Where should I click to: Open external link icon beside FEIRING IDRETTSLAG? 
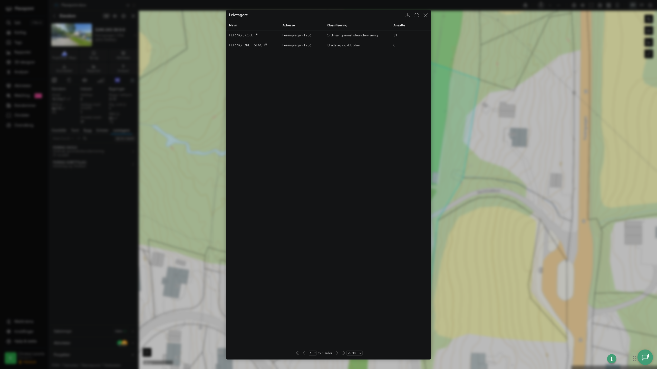pos(265,45)
